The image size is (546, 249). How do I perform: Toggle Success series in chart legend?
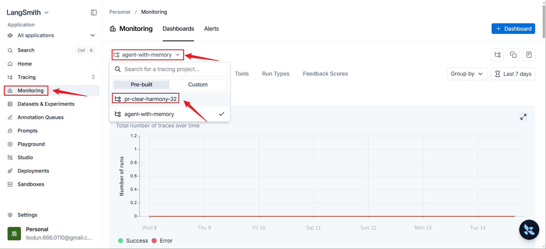pos(133,241)
